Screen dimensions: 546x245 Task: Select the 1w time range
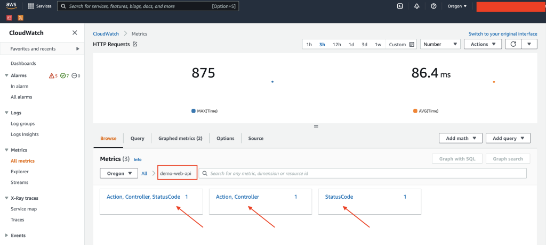[x=378, y=45]
